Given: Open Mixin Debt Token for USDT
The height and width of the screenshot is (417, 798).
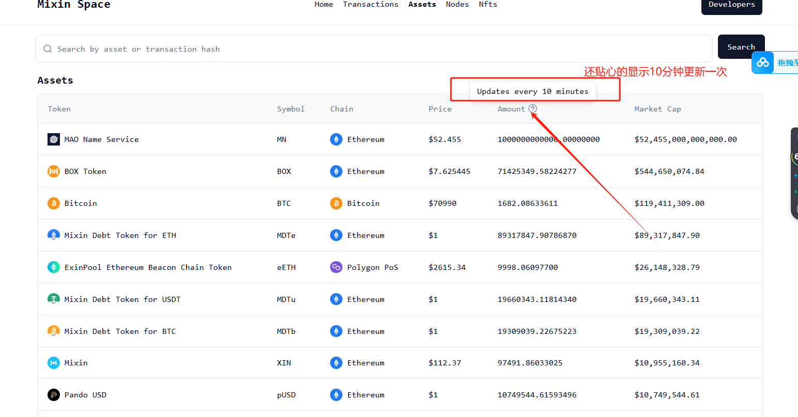Looking at the screenshot, I should [122, 299].
